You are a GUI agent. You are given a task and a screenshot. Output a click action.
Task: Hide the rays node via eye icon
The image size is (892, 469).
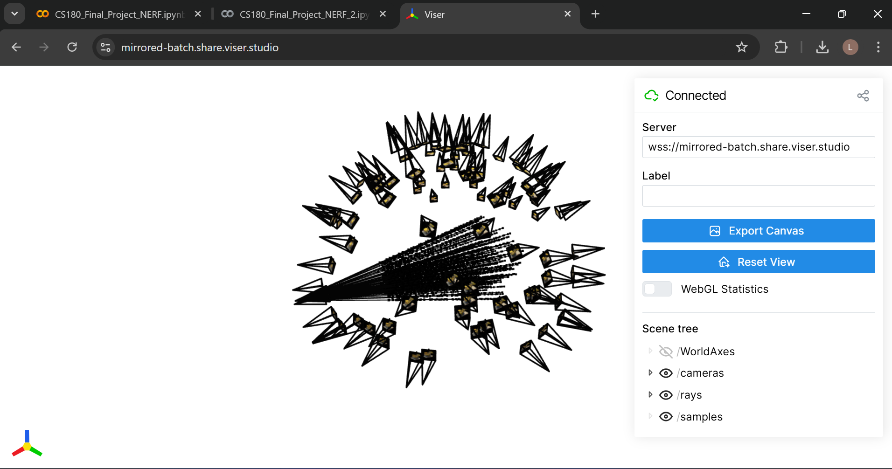click(666, 395)
